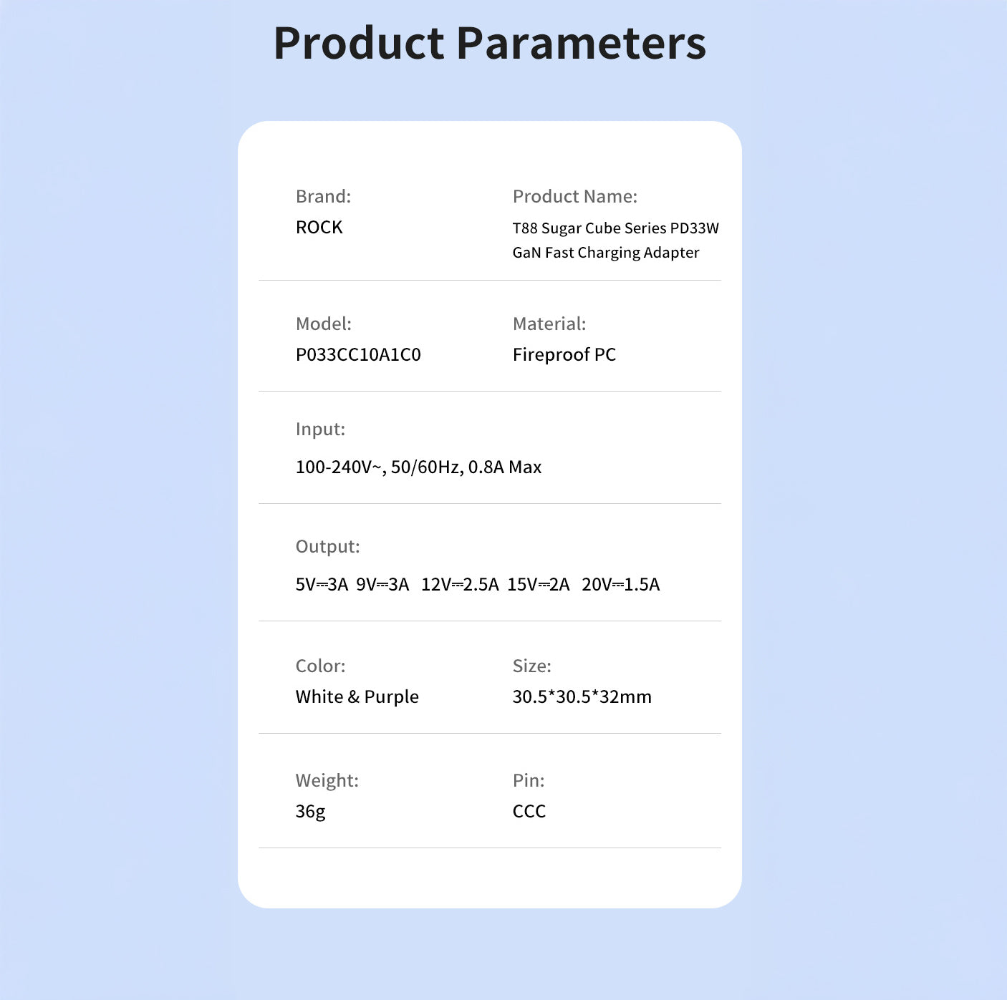1007x1000 pixels.
Task: Select the Fireproof PC value
Action: click(564, 354)
